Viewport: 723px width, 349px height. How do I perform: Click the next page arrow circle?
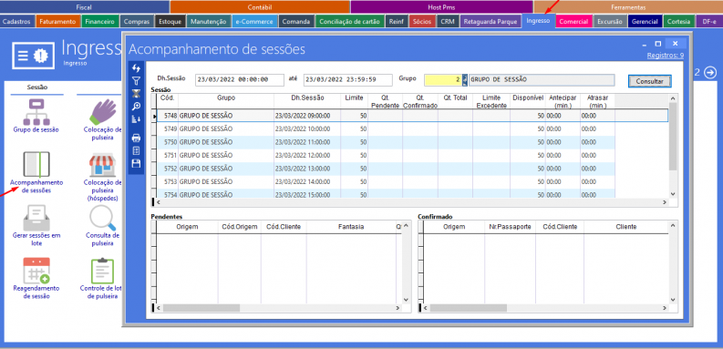[x=711, y=72]
